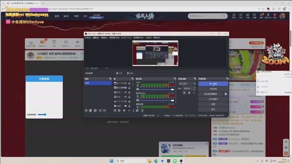292x164 pixels.
Task: Open the 淡入淡出 transition dropdown
Action: (187, 83)
